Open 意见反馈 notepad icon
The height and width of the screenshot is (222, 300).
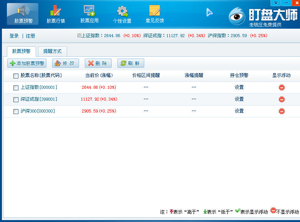pyautogui.click(x=155, y=14)
